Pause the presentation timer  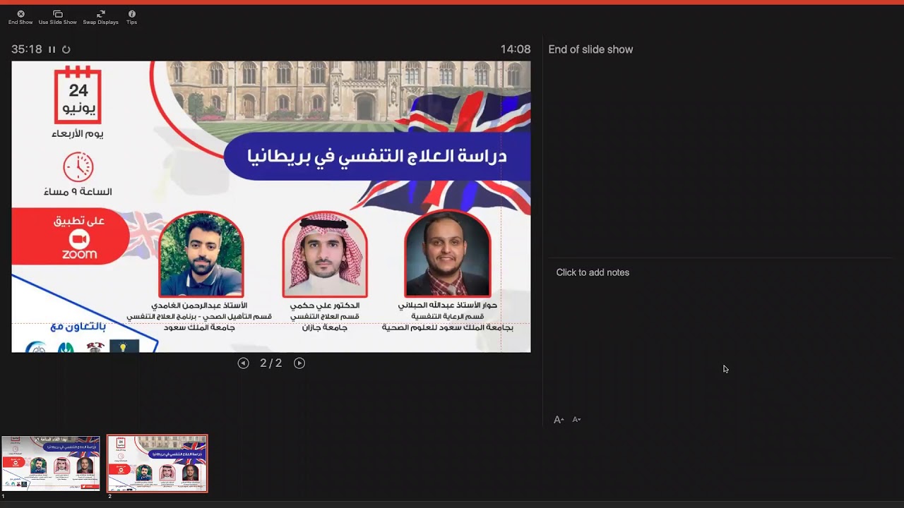pos(52,49)
